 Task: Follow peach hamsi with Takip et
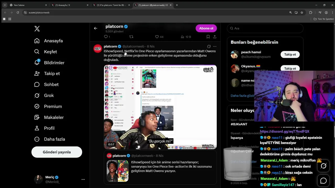pyautogui.click(x=290, y=54)
